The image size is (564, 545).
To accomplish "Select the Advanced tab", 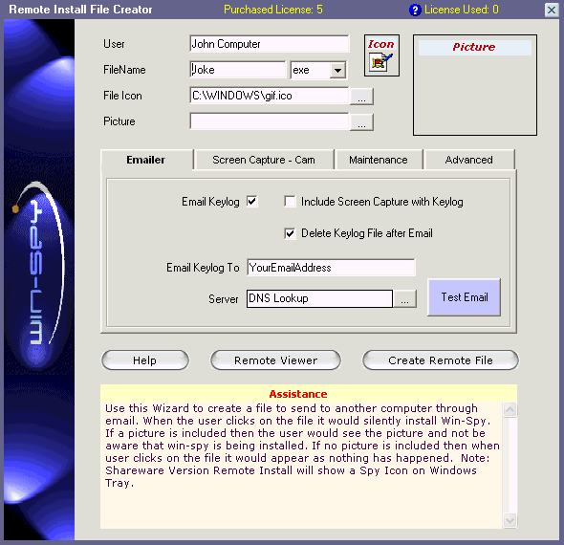I will tap(469, 160).
